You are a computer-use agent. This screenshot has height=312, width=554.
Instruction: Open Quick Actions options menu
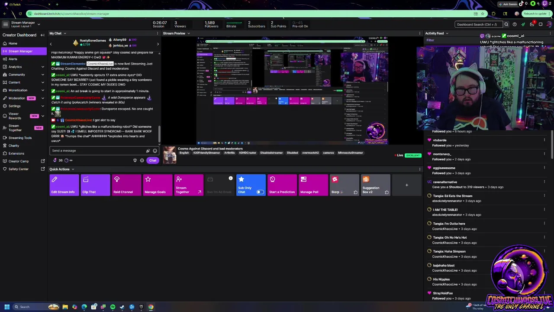(x=420, y=169)
